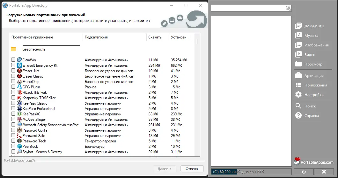Screen dimensions: 338x178
Task: Click the ClamWin app icon
Action: [x=19, y=60]
